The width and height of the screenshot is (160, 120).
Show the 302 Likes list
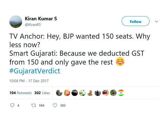pyautogui.click(x=42, y=93)
